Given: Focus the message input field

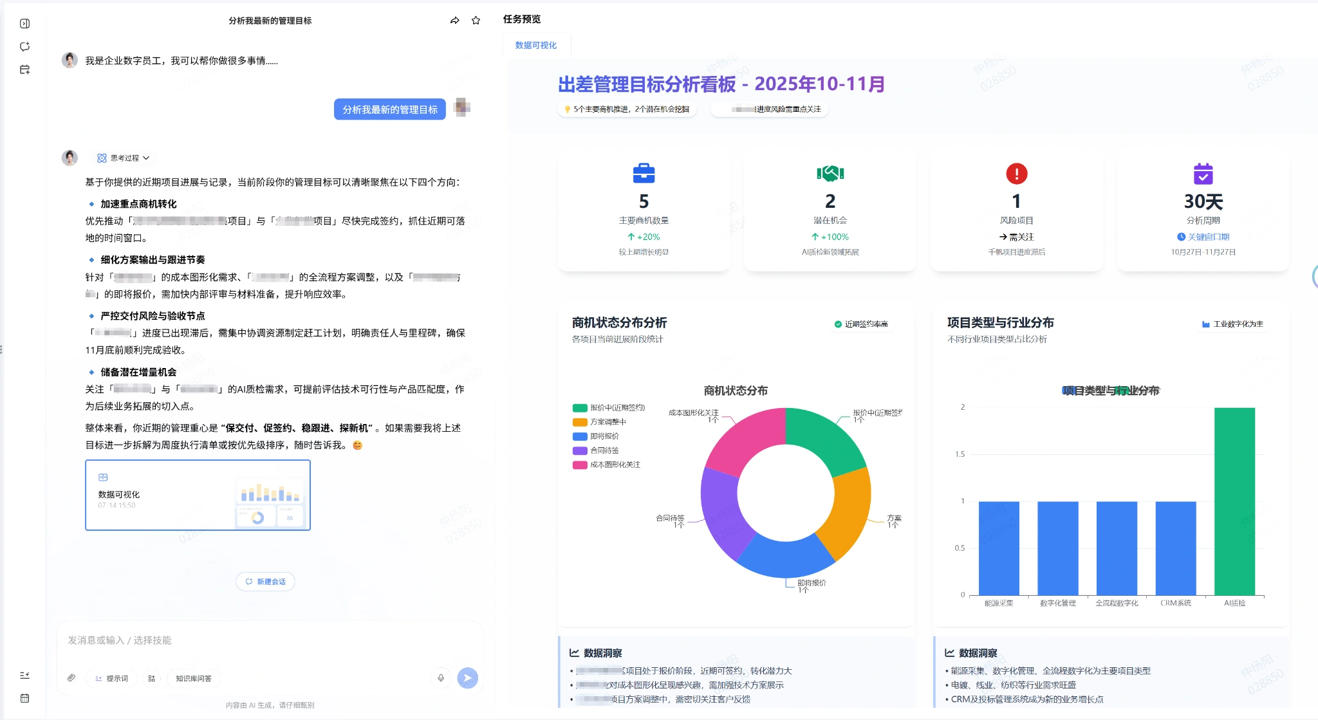Looking at the screenshot, I should click(270, 640).
